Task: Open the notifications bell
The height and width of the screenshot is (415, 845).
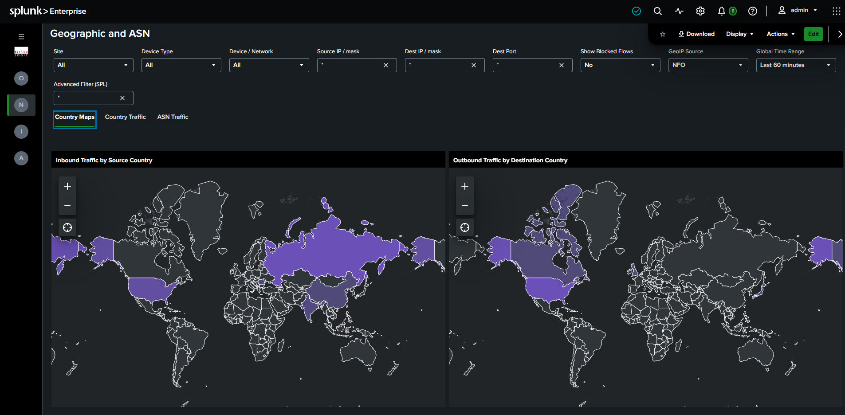Action: 722,11
